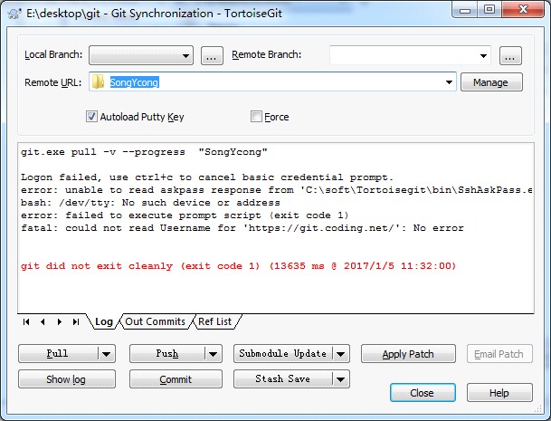551x421 pixels.
Task: Click the 'git.exe pull -v --progress' line
Action: (144, 152)
